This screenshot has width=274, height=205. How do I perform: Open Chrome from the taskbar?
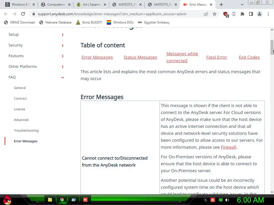[62, 200]
